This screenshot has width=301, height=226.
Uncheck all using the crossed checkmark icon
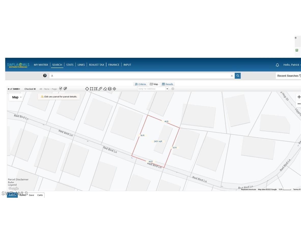point(65,89)
